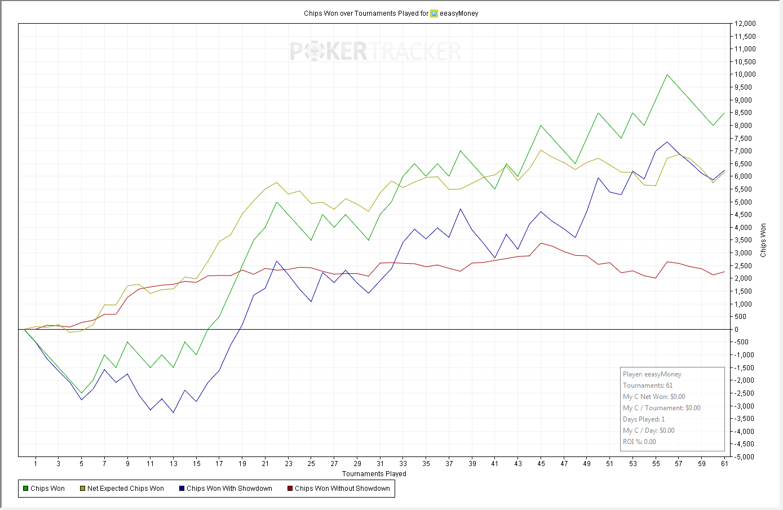Screen dimensions: 783x510
Task: Click the "Days Played: 1" stats entry
Action: 644,419
